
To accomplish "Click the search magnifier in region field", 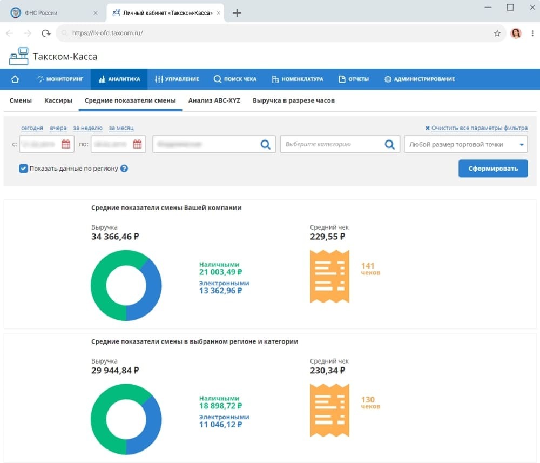I will tap(265, 144).
